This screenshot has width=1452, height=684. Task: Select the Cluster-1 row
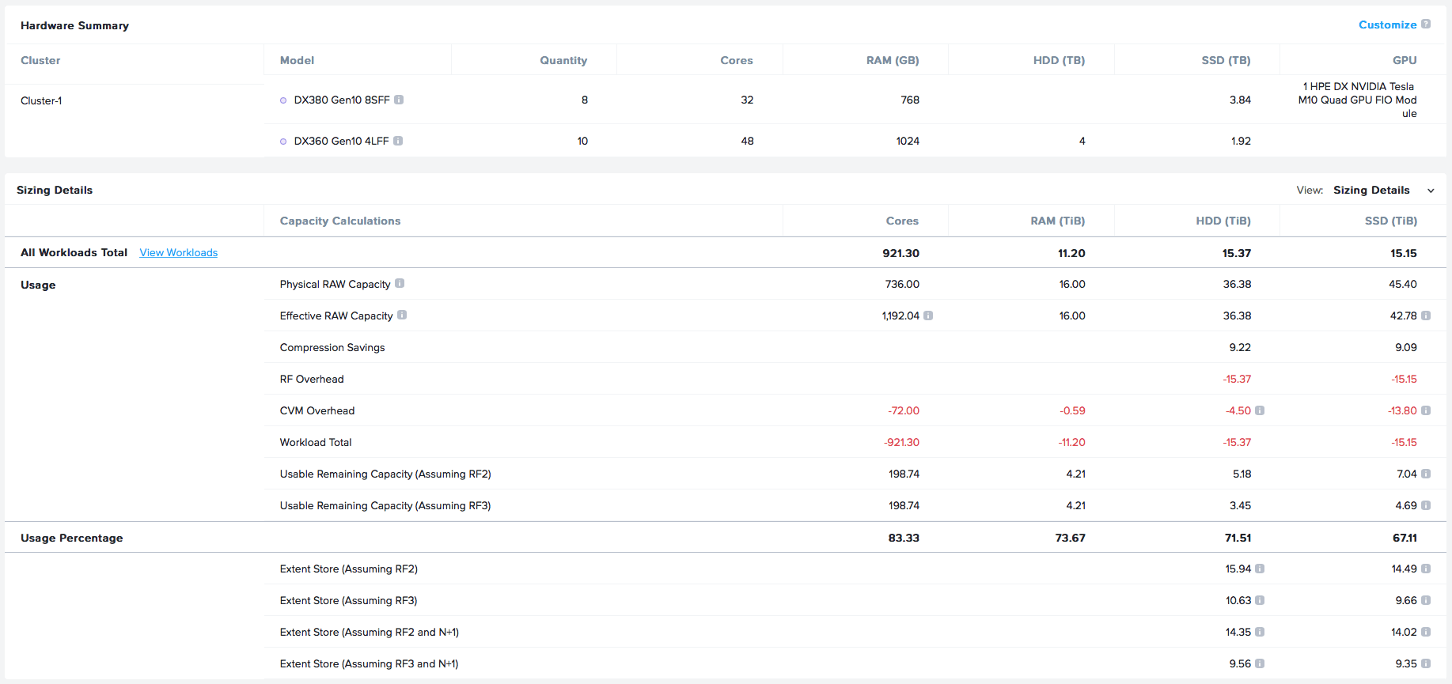click(x=41, y=100)
